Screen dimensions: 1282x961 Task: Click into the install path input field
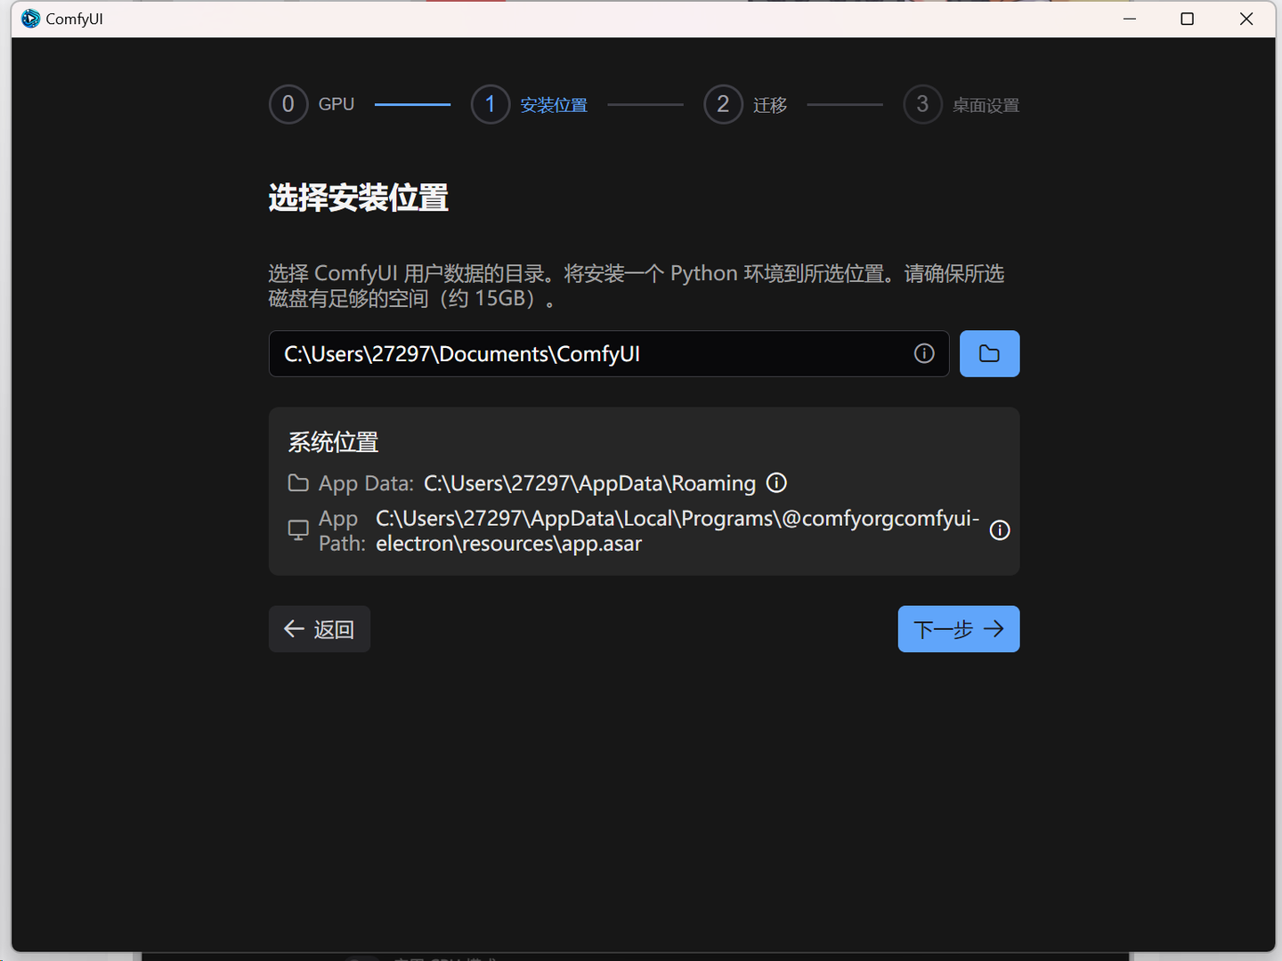[609, 354]
